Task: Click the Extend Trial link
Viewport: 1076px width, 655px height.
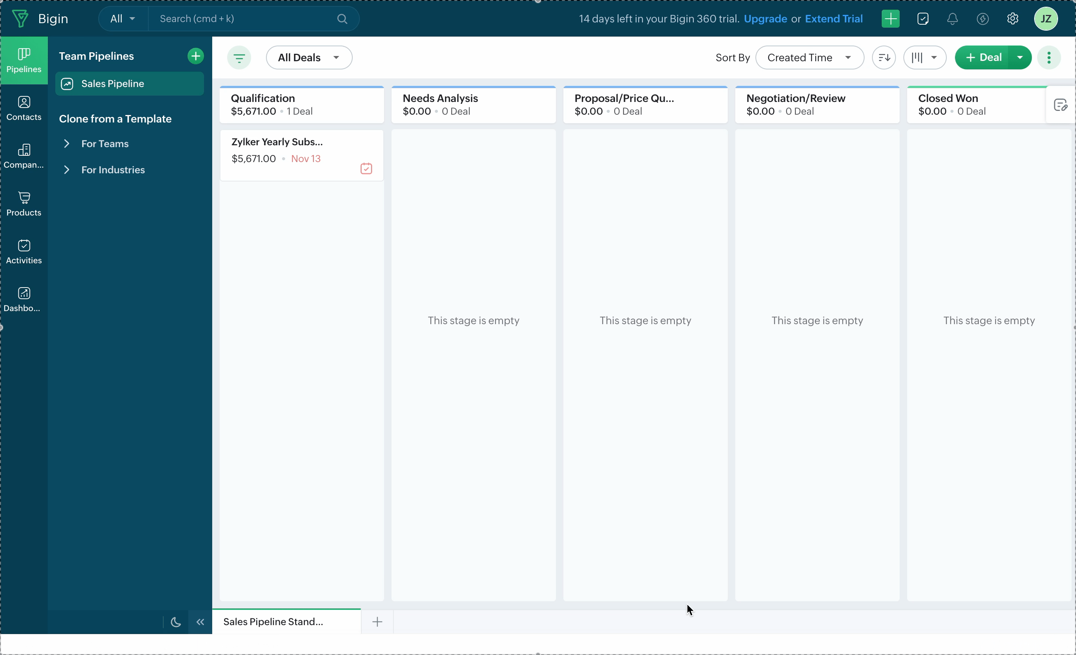Action: pyautogui.click(x=833, y=19)
